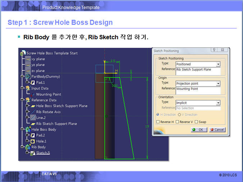
Task: Select the V Direction radio button
Action: (x=180, y=115)
